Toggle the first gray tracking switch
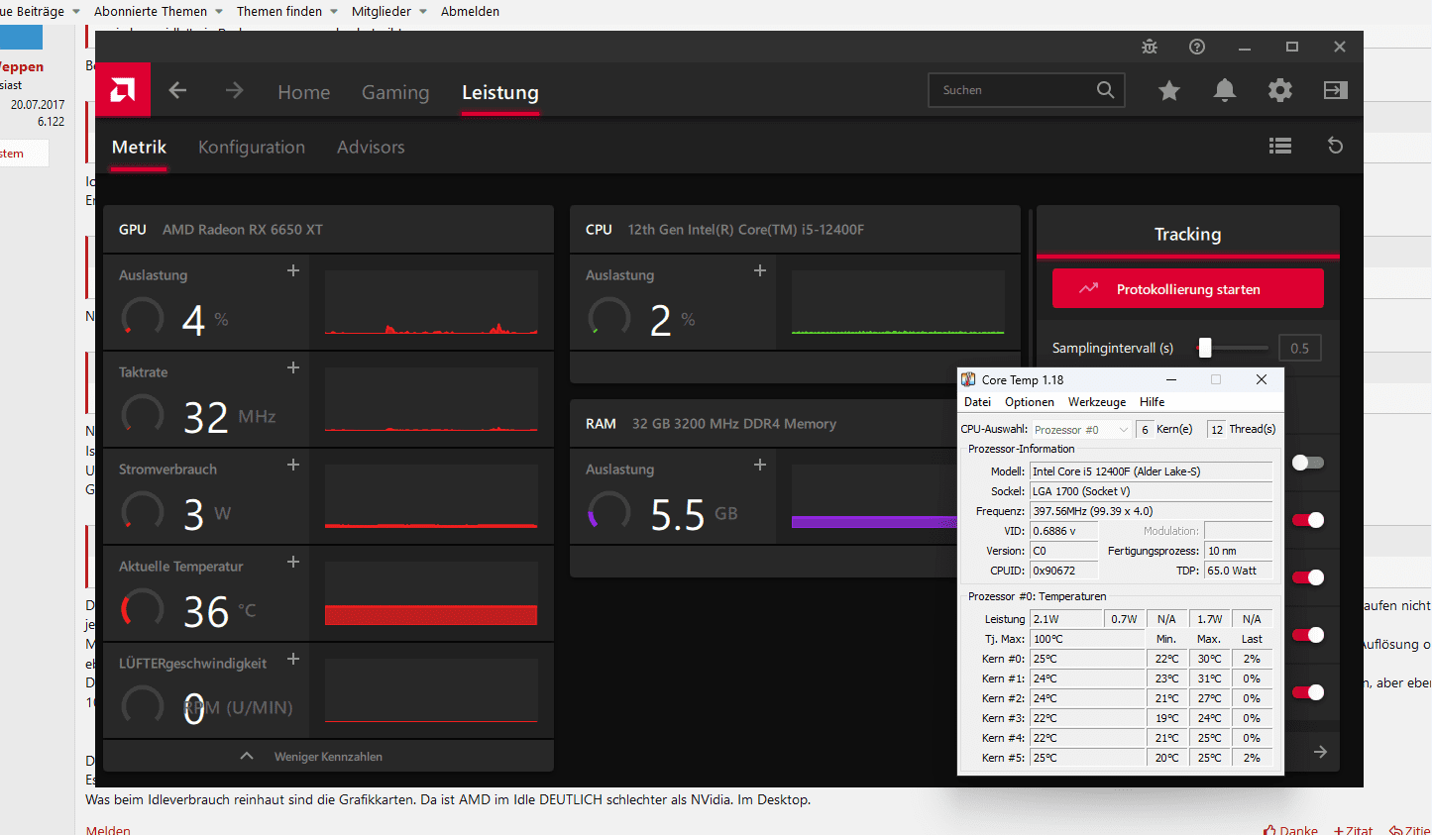This screenshot has height=835, width=1432. point(1308,463)
